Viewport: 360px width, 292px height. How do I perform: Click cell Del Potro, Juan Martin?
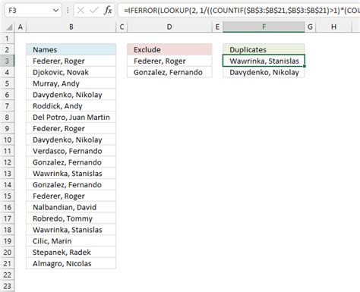pyautogui.click(x=71, y=117)
